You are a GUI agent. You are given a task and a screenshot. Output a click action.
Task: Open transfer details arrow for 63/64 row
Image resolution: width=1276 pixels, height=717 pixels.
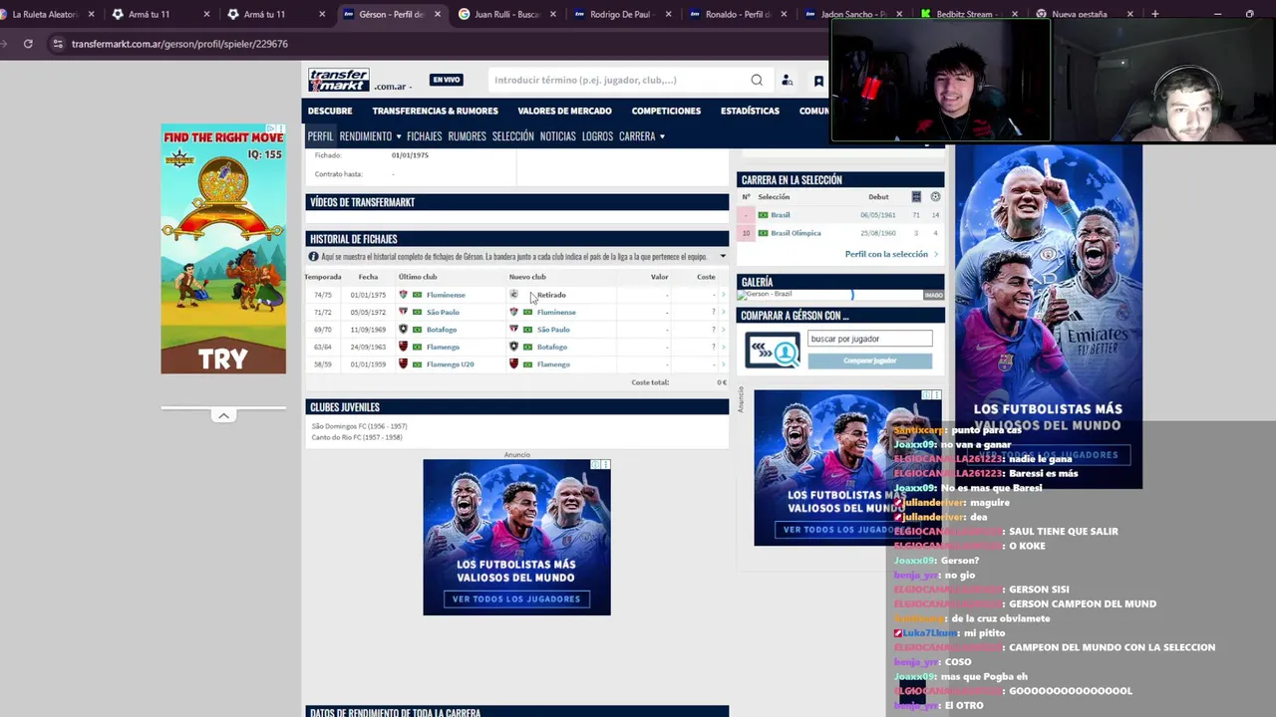(x=724, y=348)
